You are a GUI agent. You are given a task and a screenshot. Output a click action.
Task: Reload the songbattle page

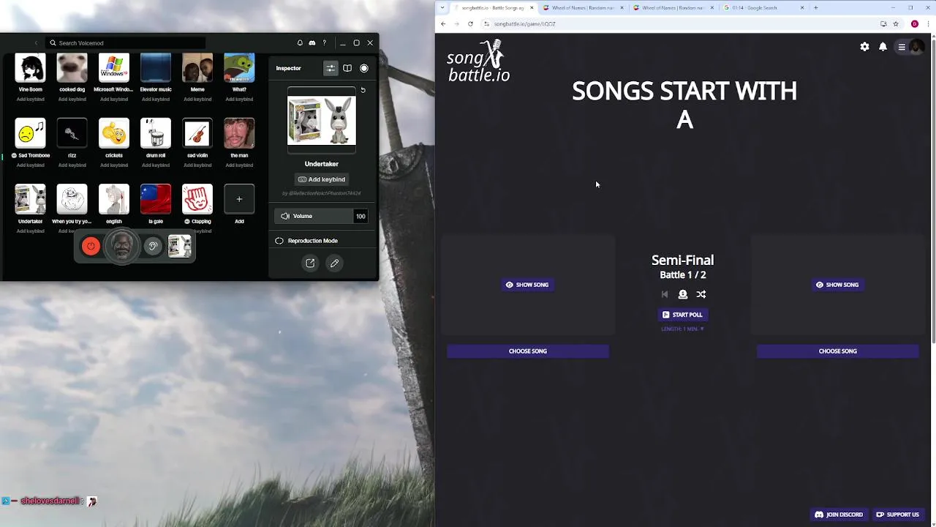470,23
